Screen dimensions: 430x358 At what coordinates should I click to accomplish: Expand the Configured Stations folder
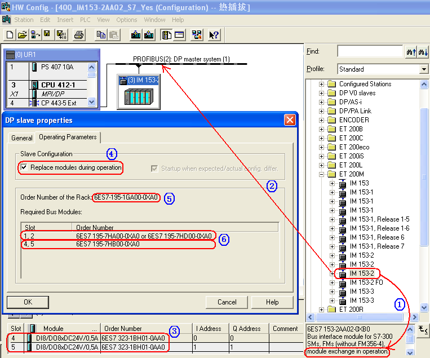[321, 84]
